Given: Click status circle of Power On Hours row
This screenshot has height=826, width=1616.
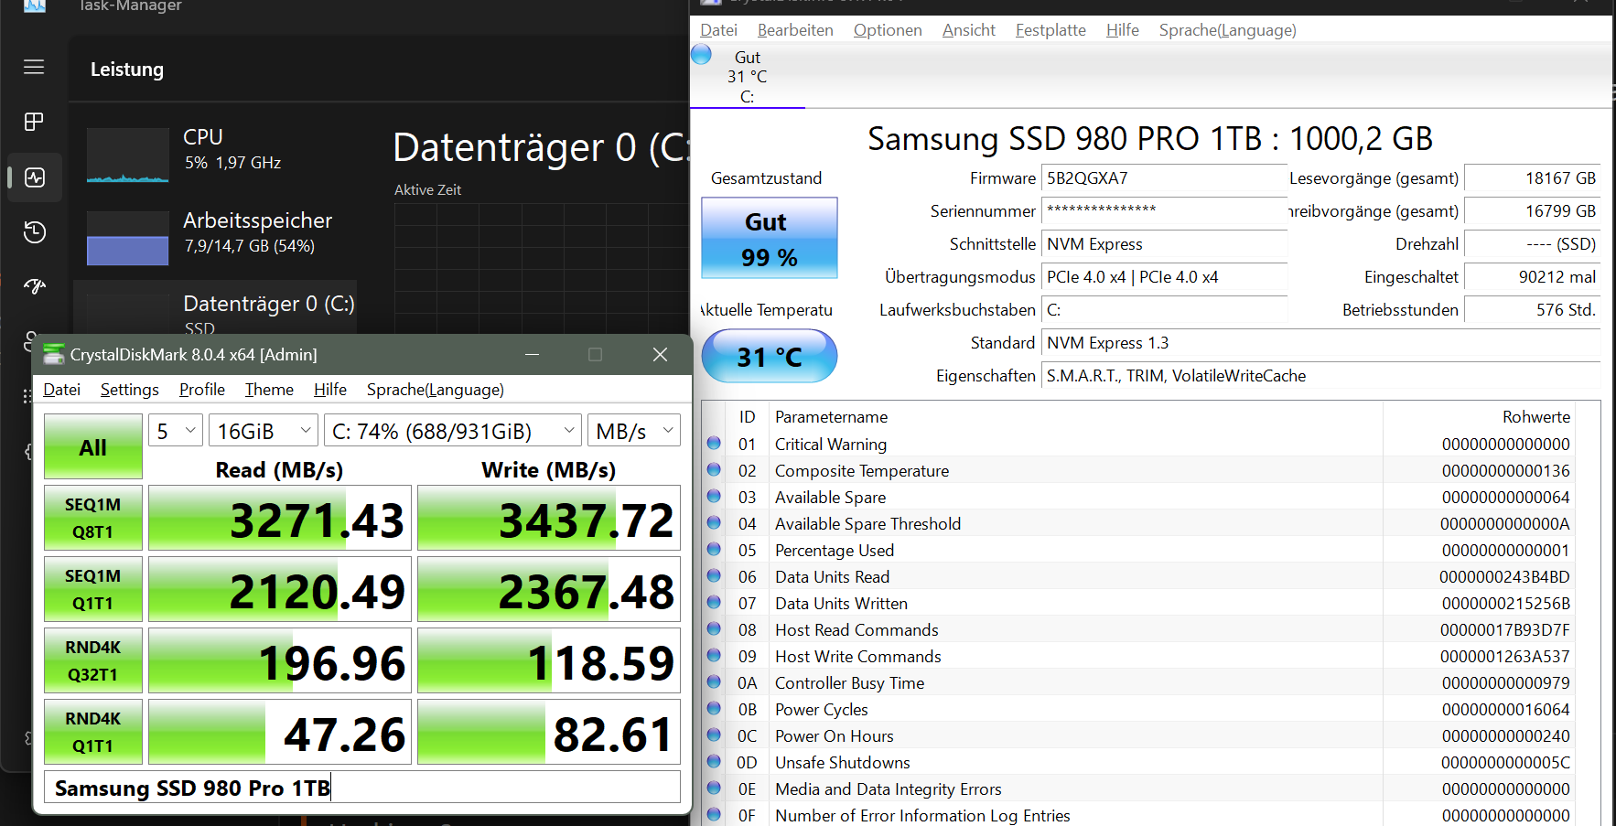Looking at the screenshot, I should point(715,735).
